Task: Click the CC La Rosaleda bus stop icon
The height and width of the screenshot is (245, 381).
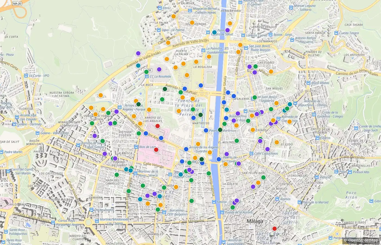Action: [x=147, y=77]
